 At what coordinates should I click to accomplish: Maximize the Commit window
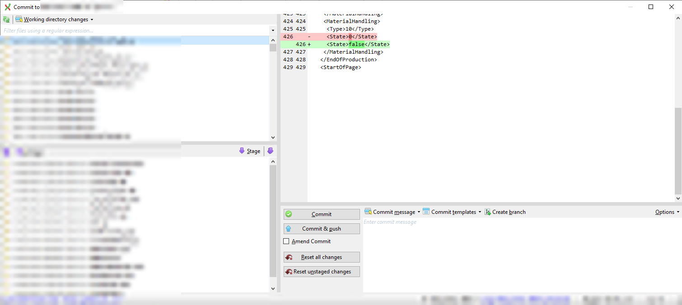(x=651, y=7)
